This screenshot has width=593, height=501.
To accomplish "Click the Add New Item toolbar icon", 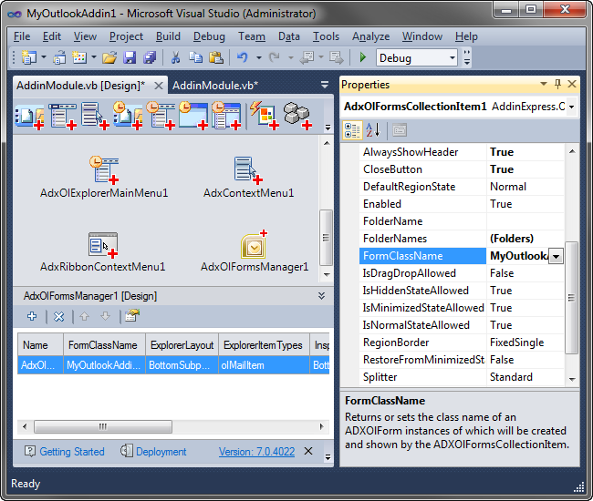I will point(79,57).
